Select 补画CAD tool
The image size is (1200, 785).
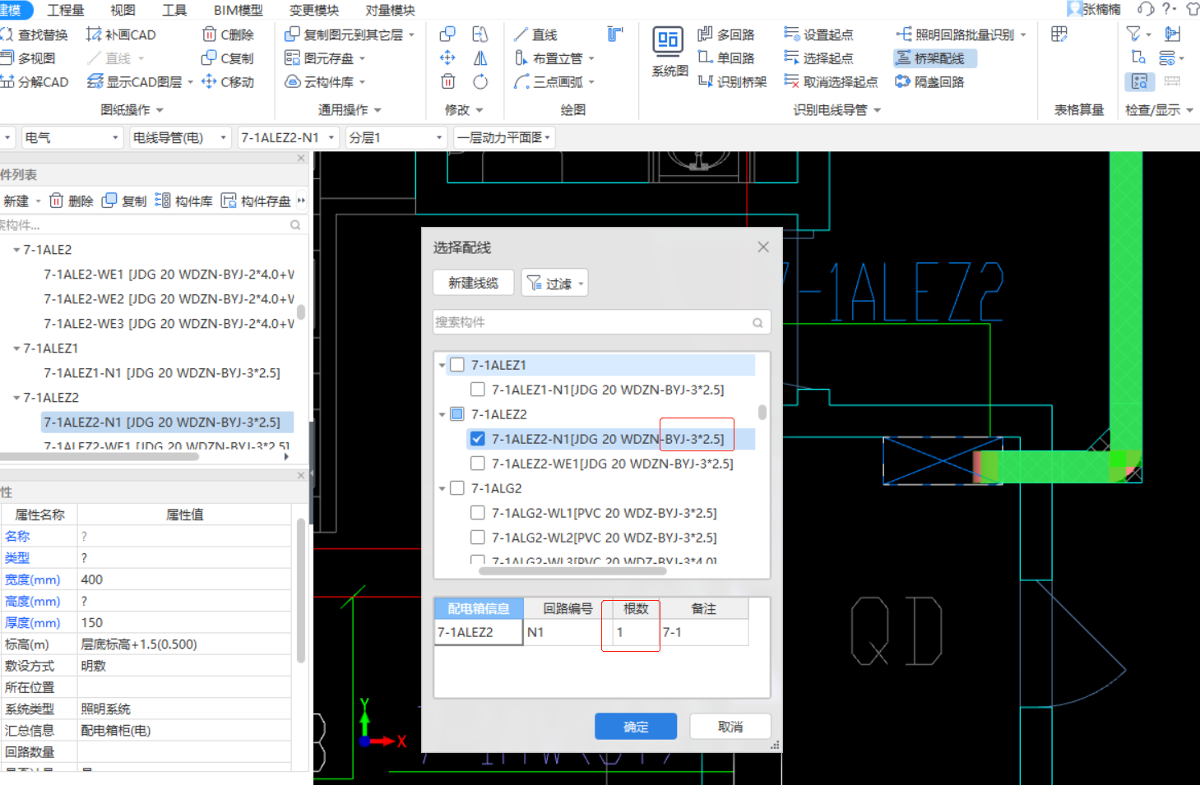pos(121,35)
